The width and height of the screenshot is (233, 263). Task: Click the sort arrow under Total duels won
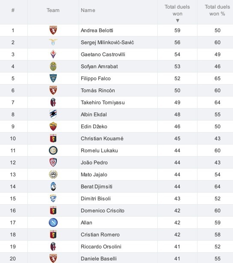[177, 21]
